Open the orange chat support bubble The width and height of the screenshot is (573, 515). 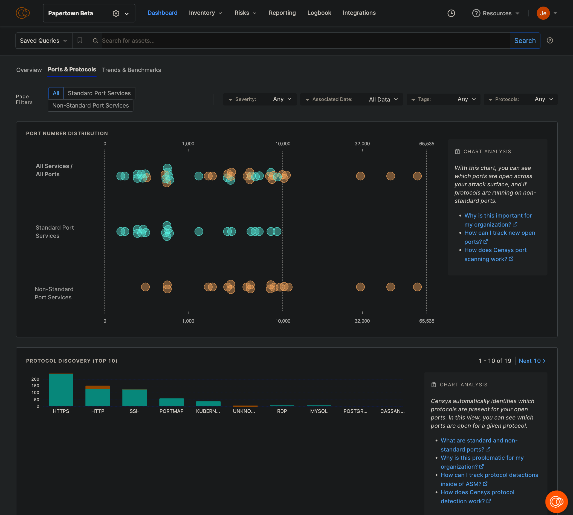[x=556, y=501]
